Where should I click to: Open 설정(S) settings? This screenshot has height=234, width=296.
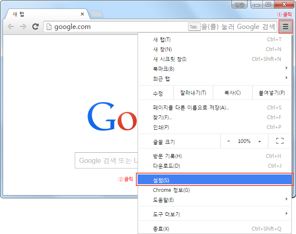point(214,180)
